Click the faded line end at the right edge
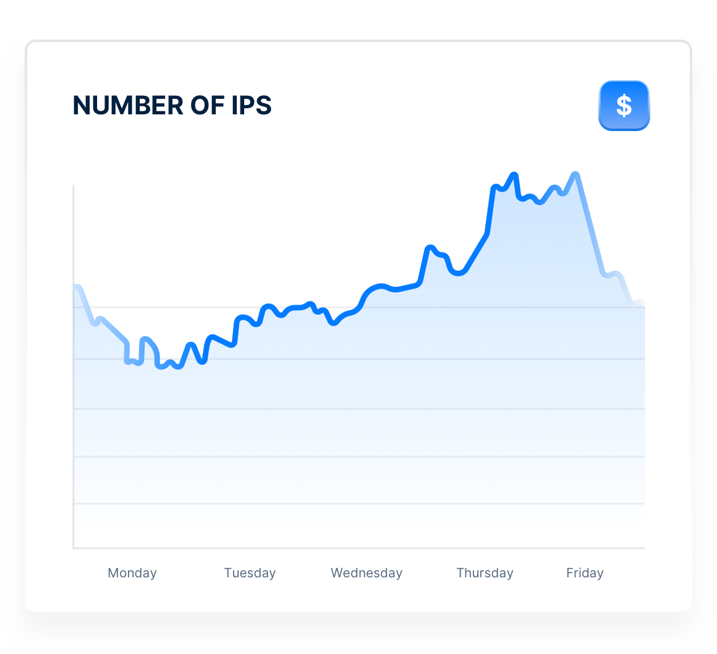The height and width of the screenshot is (654, 717). point(641,303)
